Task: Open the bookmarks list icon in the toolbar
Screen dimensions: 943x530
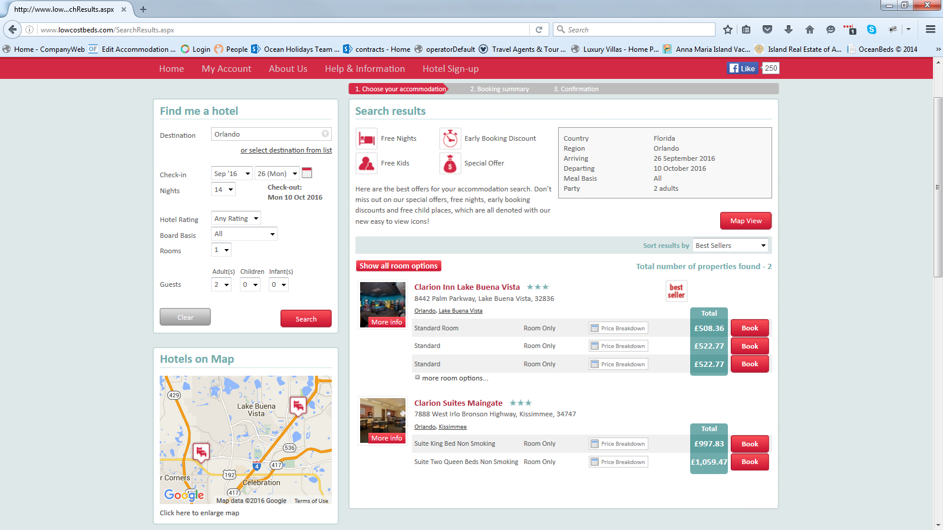Action: coord(746,29)
